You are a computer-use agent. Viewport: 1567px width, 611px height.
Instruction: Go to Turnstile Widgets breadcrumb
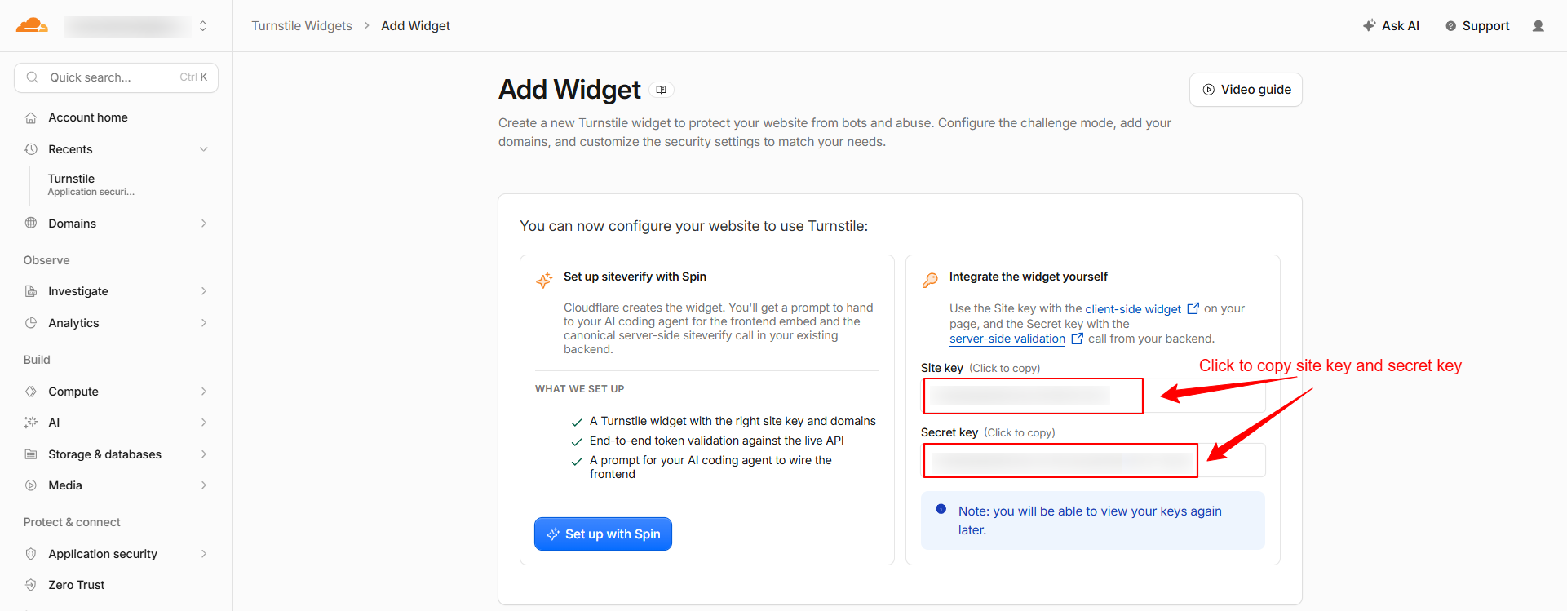pos(302,26)
